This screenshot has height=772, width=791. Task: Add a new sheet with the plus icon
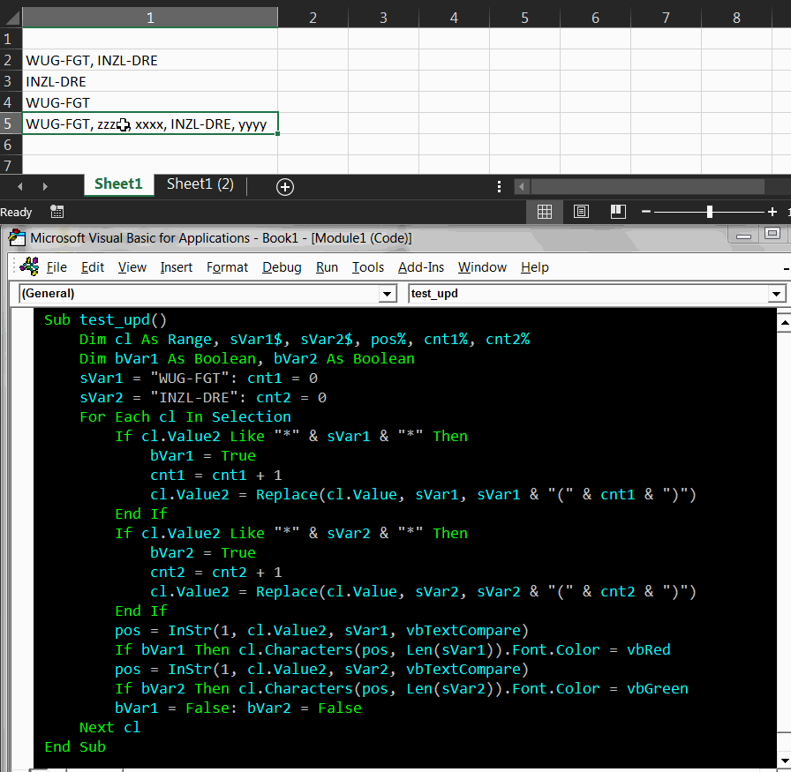[284, 186]
